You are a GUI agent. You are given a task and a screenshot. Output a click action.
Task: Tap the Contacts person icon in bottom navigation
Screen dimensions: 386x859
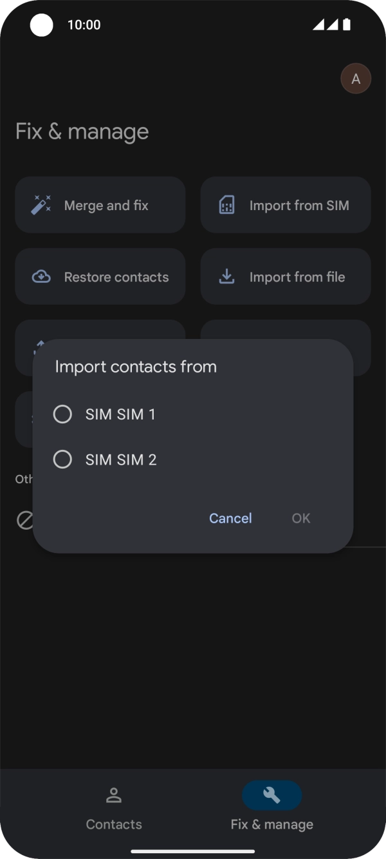point(114,795)
